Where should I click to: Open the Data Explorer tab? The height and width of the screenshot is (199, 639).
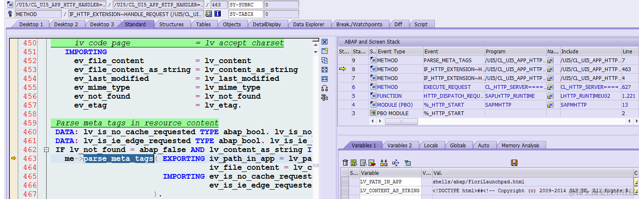tap(308, 24)
